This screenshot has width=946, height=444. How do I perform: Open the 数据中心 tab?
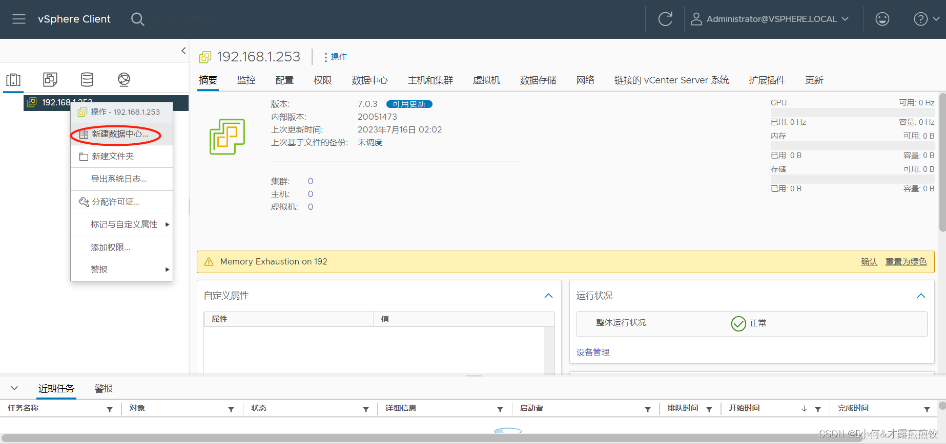pyautogui.click(x=370, y=80)
